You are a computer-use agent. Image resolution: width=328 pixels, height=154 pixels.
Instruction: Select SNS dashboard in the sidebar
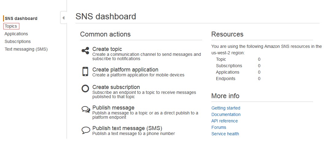pos(21,18)
